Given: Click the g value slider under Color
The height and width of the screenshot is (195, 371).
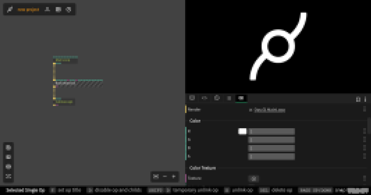Looking at the screenshot, I should (x=271, y=140).
